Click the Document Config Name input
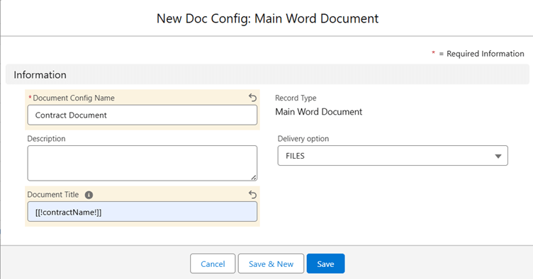Screen dimensions: 533x279 [x=142, y=115]
